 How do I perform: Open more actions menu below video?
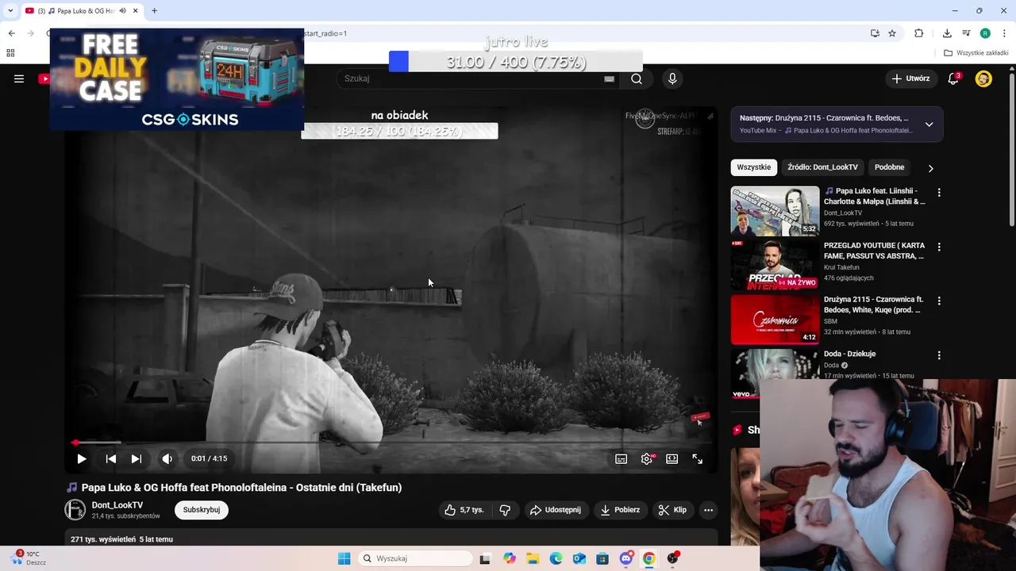coord(708,510)
